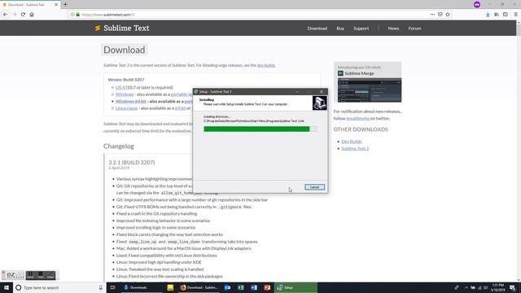Click the purple private browsing mask icon
Viewport: 521px width, 293px height.
point(477,5)
